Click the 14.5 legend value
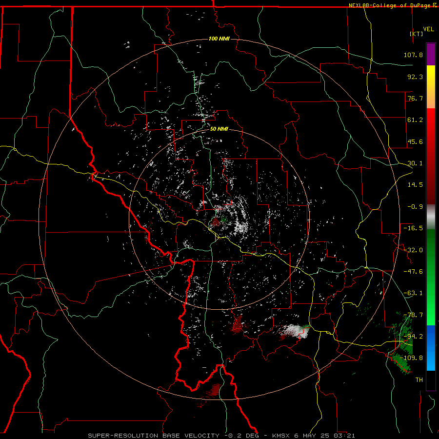 (x=415, y=185)
